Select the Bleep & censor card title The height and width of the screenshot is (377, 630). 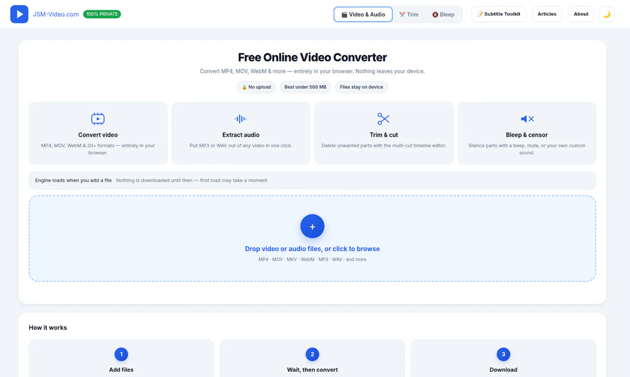pyautogui.click(x=527, y=135)
